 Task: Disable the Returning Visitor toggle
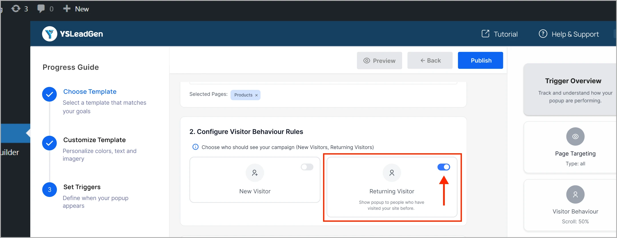click(x=444, y=167)
